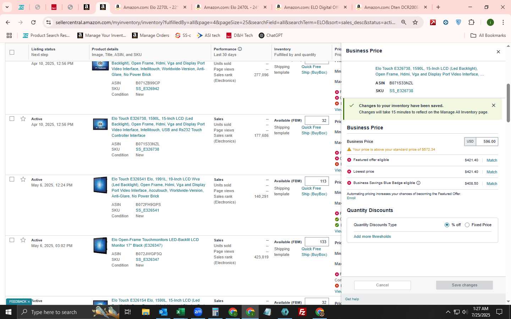Go back to the previous page
This screenshot has width=511, height=319.
tap(8, 22)
